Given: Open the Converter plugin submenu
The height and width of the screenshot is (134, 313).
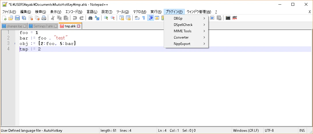Looking at the screenshot, I should point(186,37).
